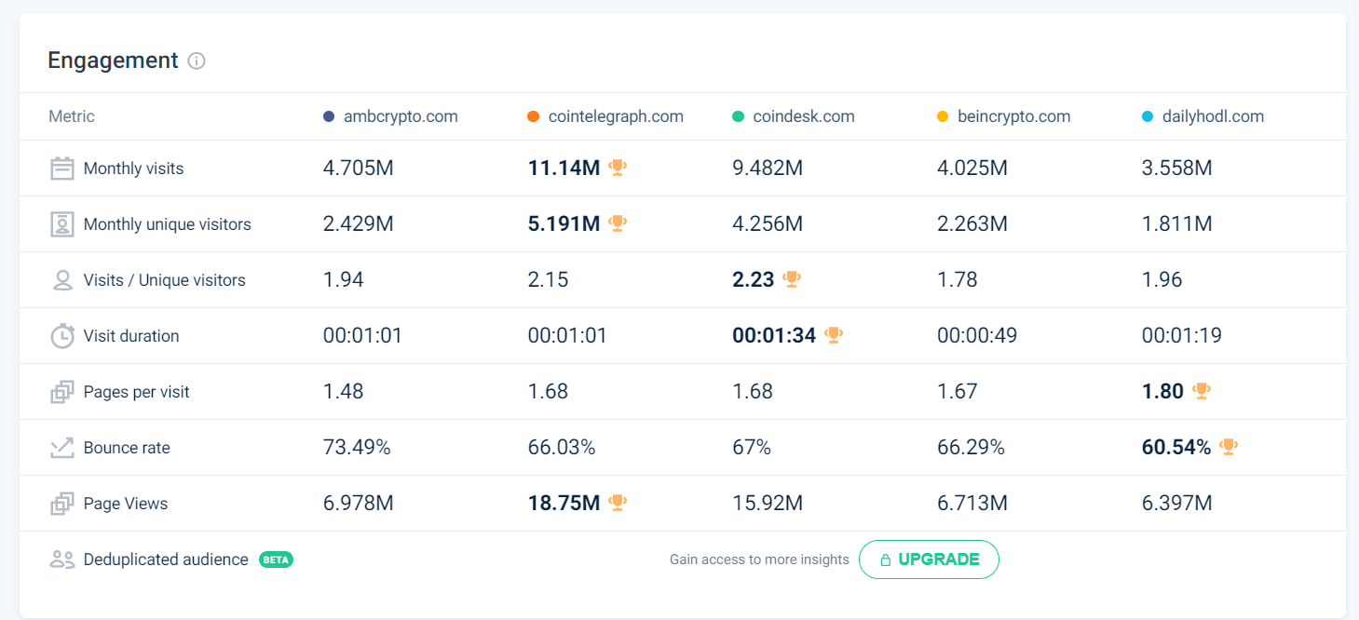Image resolution: width=1359 pixels, height=620 pixels.
Task: Click the 00:01:19 visit duration value
Action: [1182, 336]
